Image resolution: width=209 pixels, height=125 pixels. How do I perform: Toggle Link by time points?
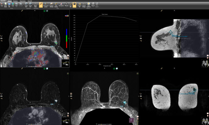(x=46, y=5)
